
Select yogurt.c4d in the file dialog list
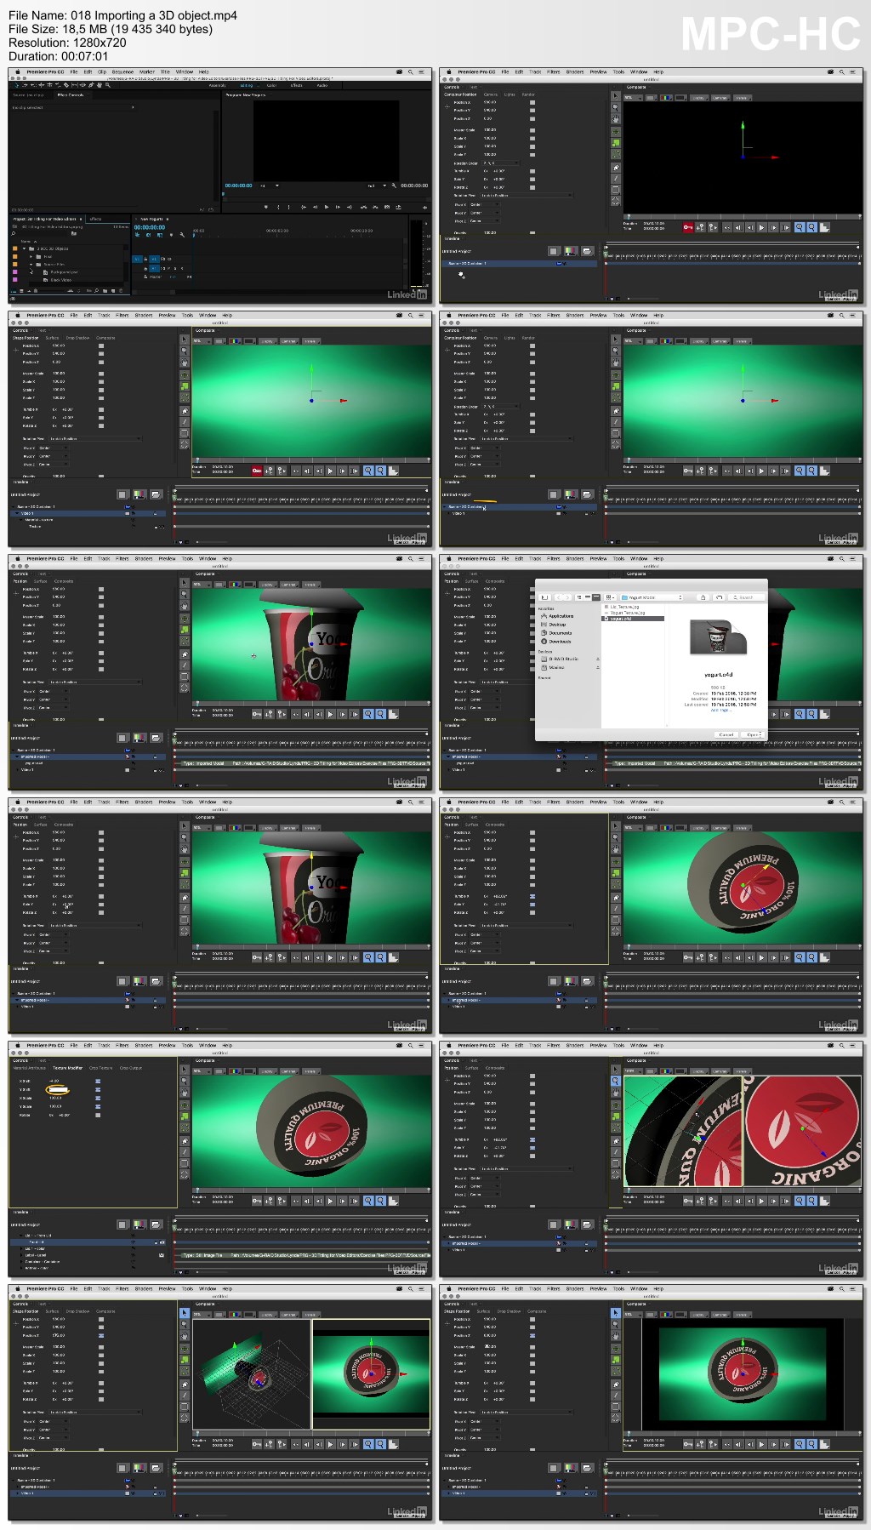pyautogui.click(x=633, y=619)
